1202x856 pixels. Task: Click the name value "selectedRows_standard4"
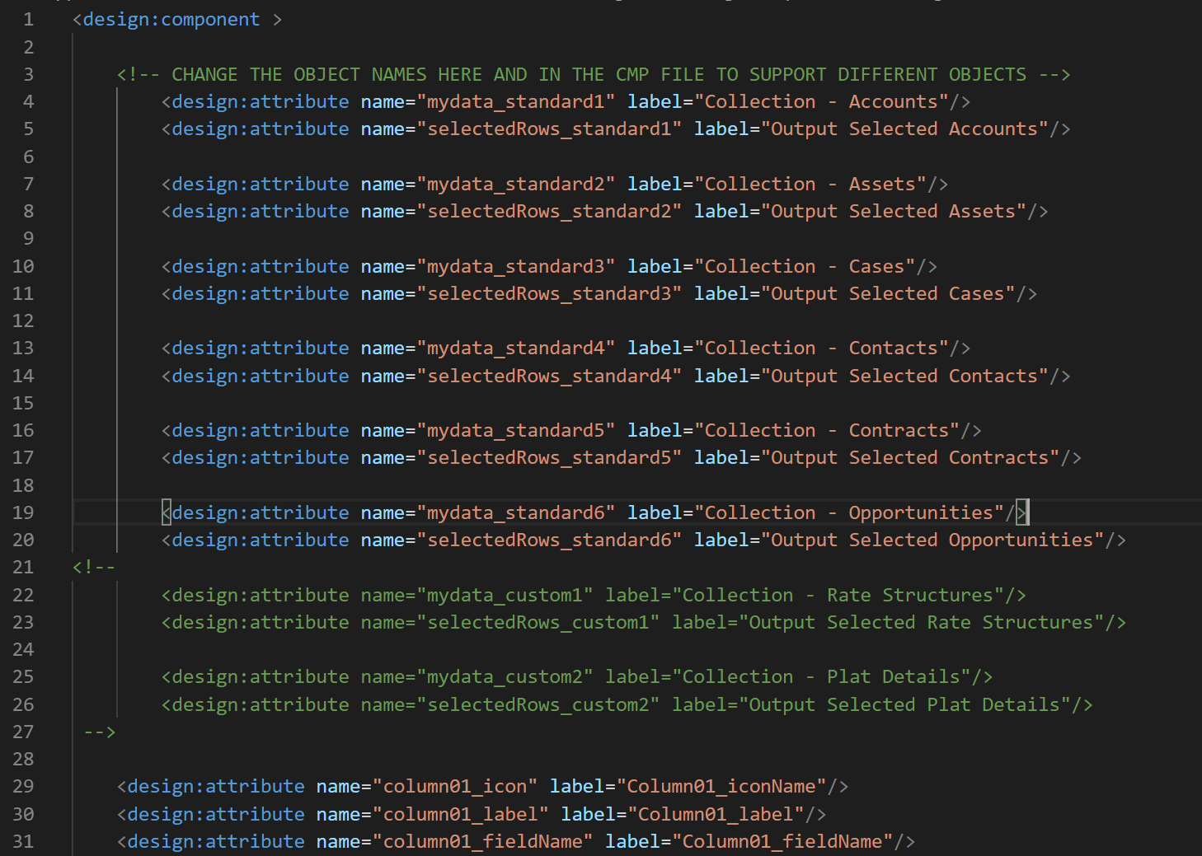[549, 377]
